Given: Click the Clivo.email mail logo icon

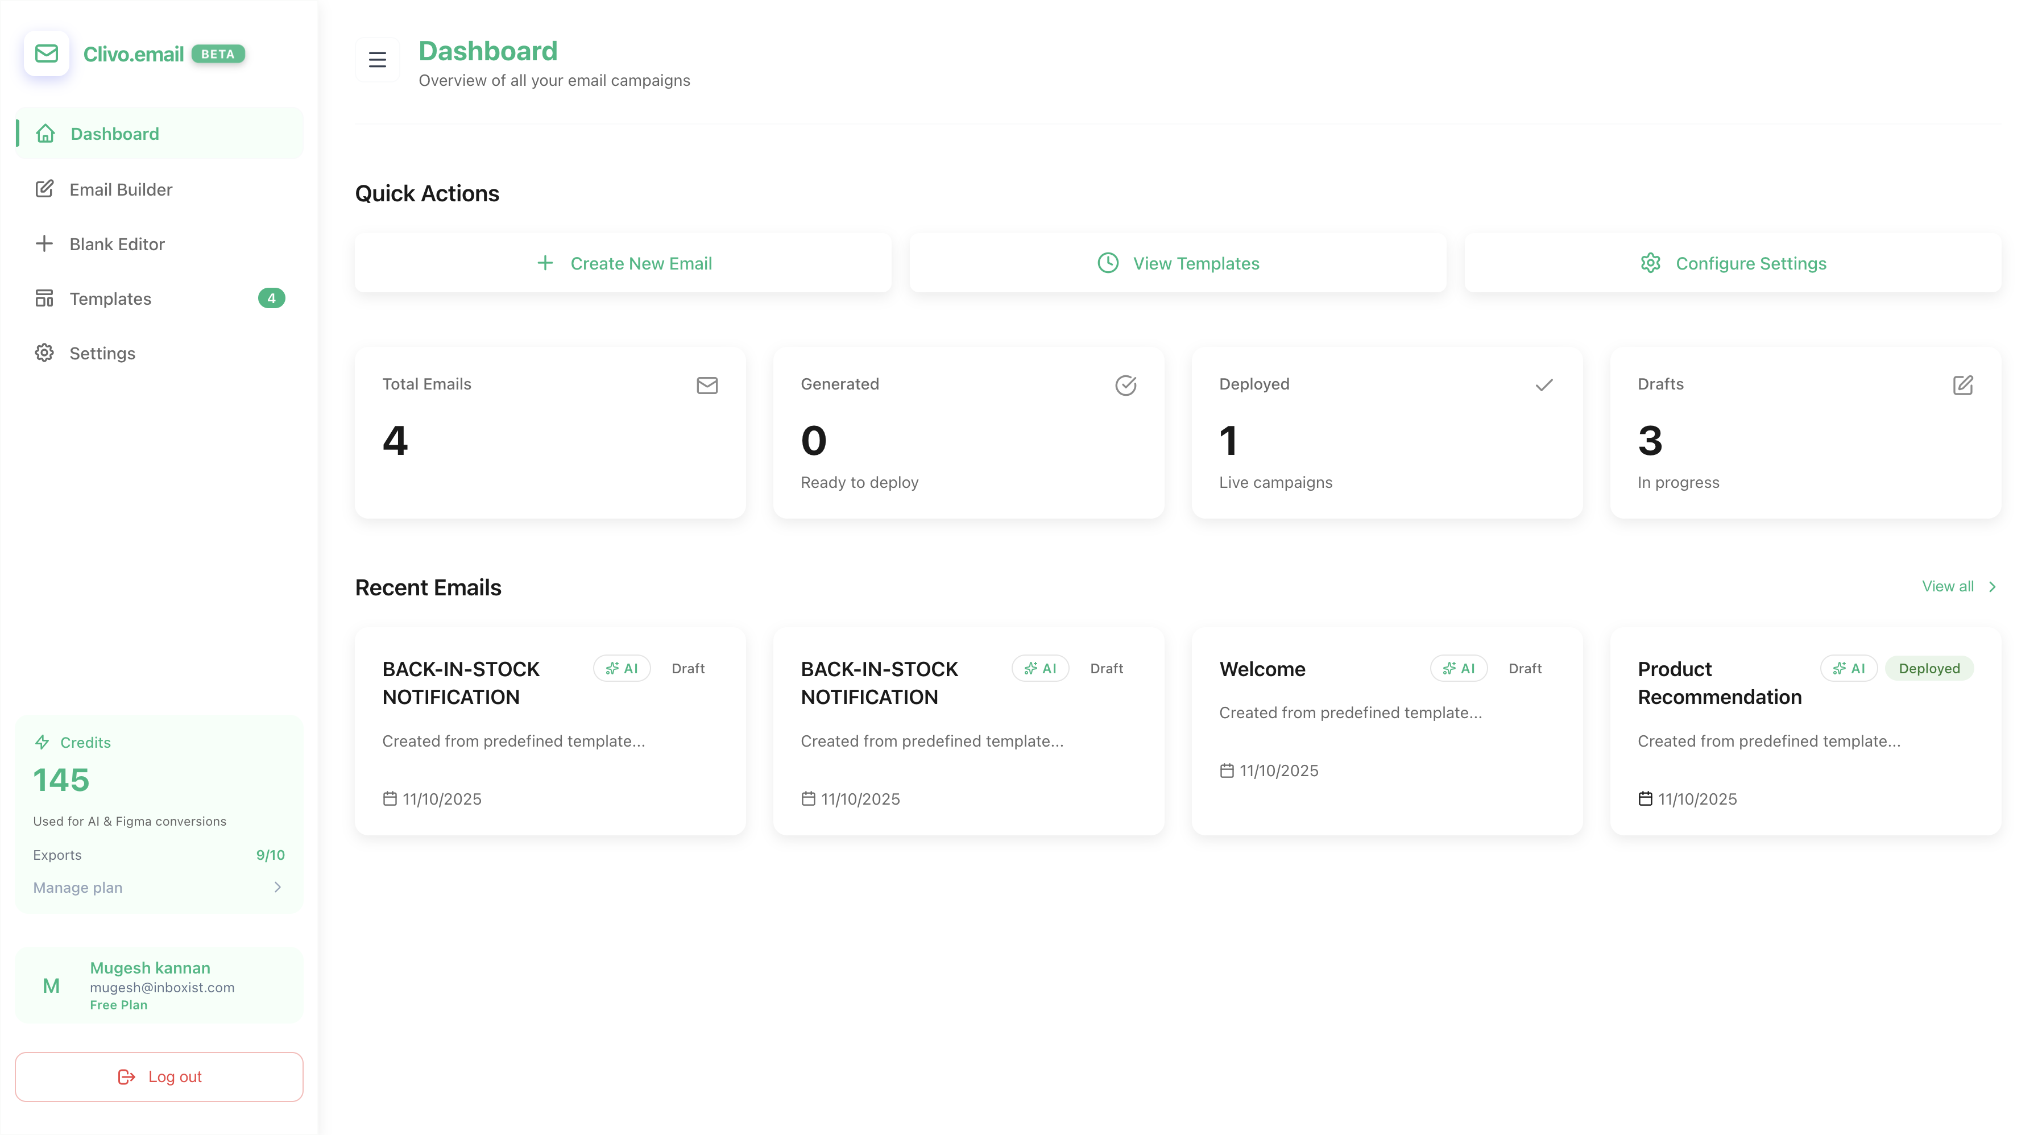Looking at the screenshot, I should click(x=47, y=54).
